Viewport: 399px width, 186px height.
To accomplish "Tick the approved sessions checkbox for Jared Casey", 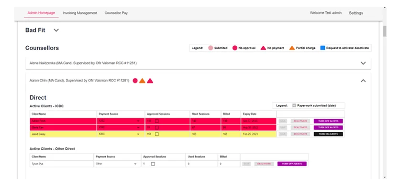I will [x=157, y=134].
